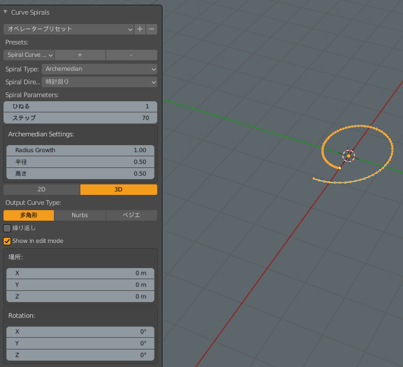Click the 3D cursor in viewport
The image size is (403, 367).
click(348, 156)
